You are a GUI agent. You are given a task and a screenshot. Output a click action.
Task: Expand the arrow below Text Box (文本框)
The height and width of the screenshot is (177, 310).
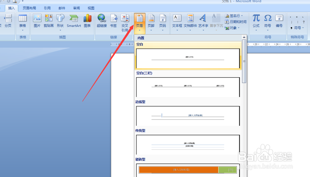177,30
